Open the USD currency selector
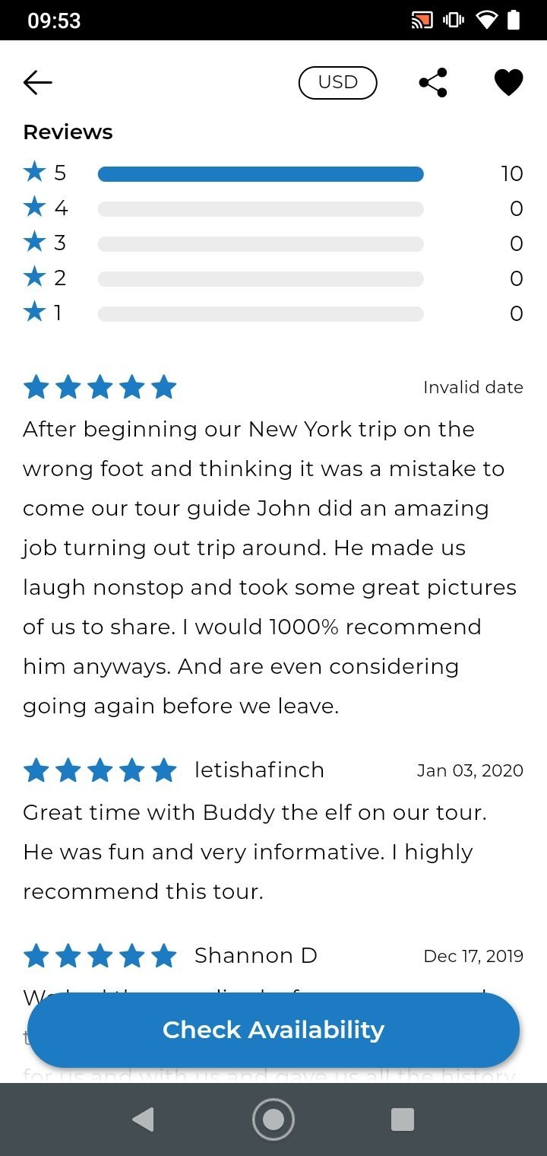The width and height of the screenshot is (547, 1156). pos(338,82)
